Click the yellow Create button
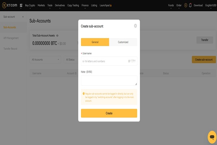217x145 pixels. (109, 113)
